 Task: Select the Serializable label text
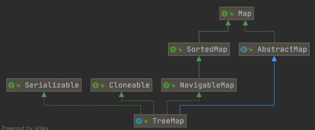click(52, 85)
